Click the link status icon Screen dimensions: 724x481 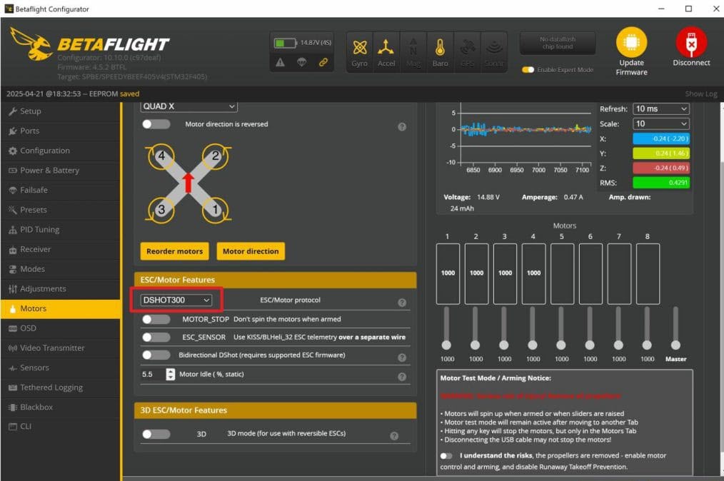323,62
